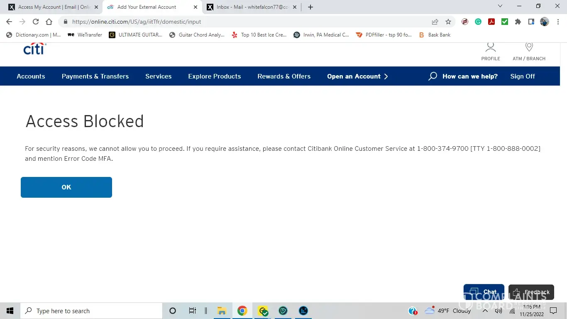Click the Citi logo
Viewport: 567px width, 319px height.
[35, 49]
